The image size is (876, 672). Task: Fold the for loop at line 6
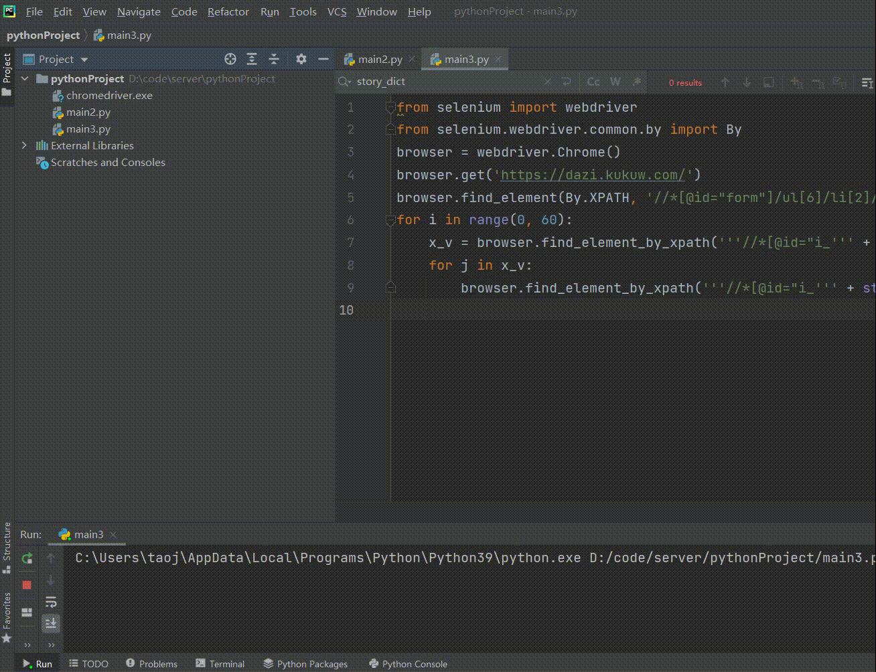[390, 220]
